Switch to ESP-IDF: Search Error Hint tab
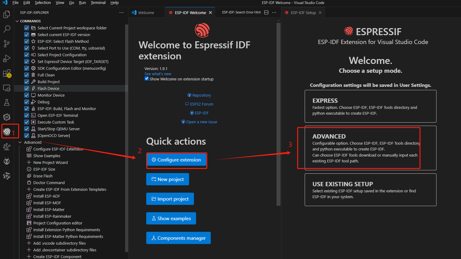Viewport: 461px width, 259px height. [x=241, y=13]
